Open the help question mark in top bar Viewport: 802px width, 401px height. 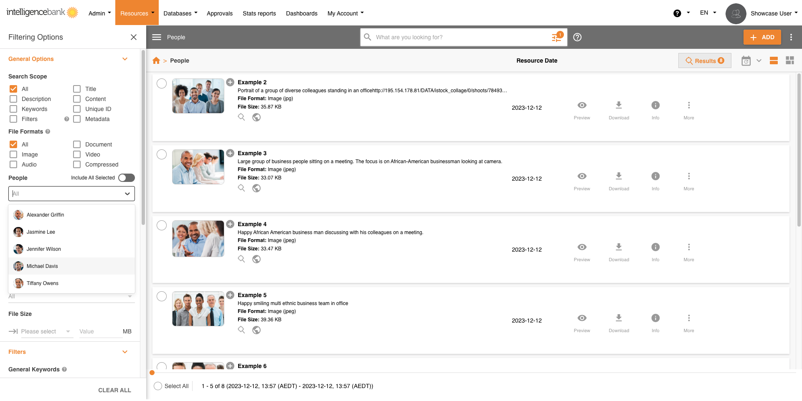pyautogui.click(x=677, y=13)
